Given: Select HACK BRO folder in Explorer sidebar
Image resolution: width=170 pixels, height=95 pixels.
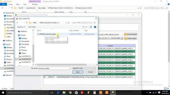Looking at the screenshot, I should pos(9,28).
